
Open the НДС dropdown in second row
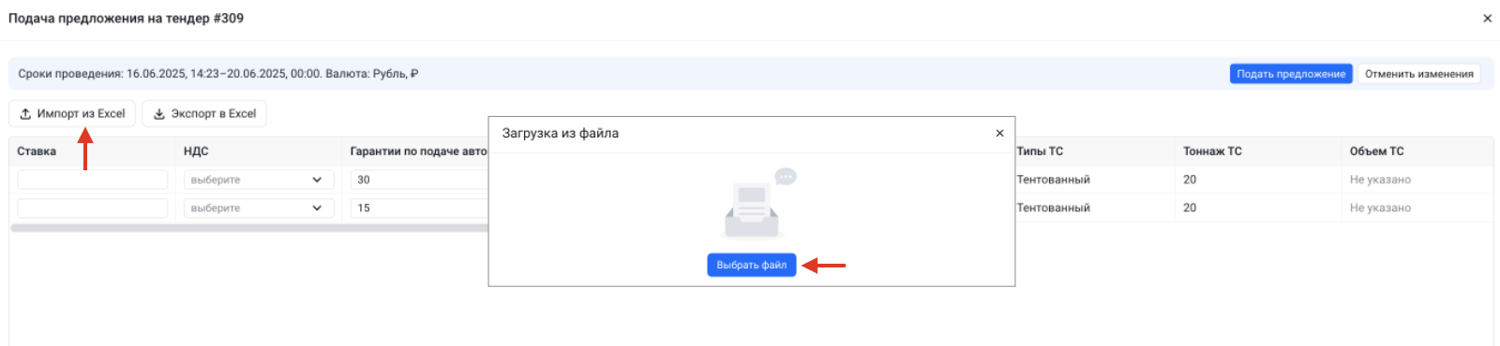click(x=259, y=208)
